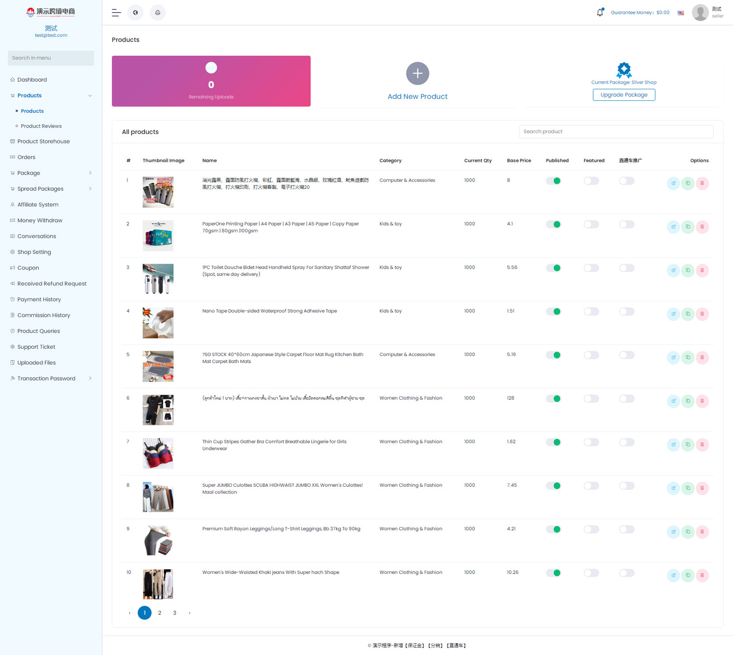Click edit icon for PaperOne Printing Paper row
This screenshot has height=655, width=733.
673,227
